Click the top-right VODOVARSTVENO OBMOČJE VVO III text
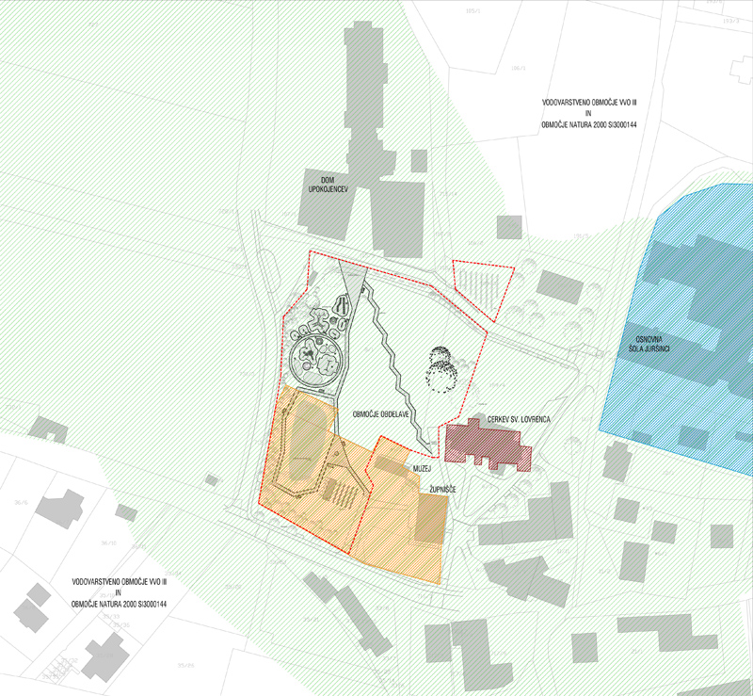Screen dimensions: 753x696 tap(584, 101)
